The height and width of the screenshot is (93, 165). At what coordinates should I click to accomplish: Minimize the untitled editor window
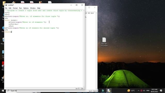pos(71,5)
